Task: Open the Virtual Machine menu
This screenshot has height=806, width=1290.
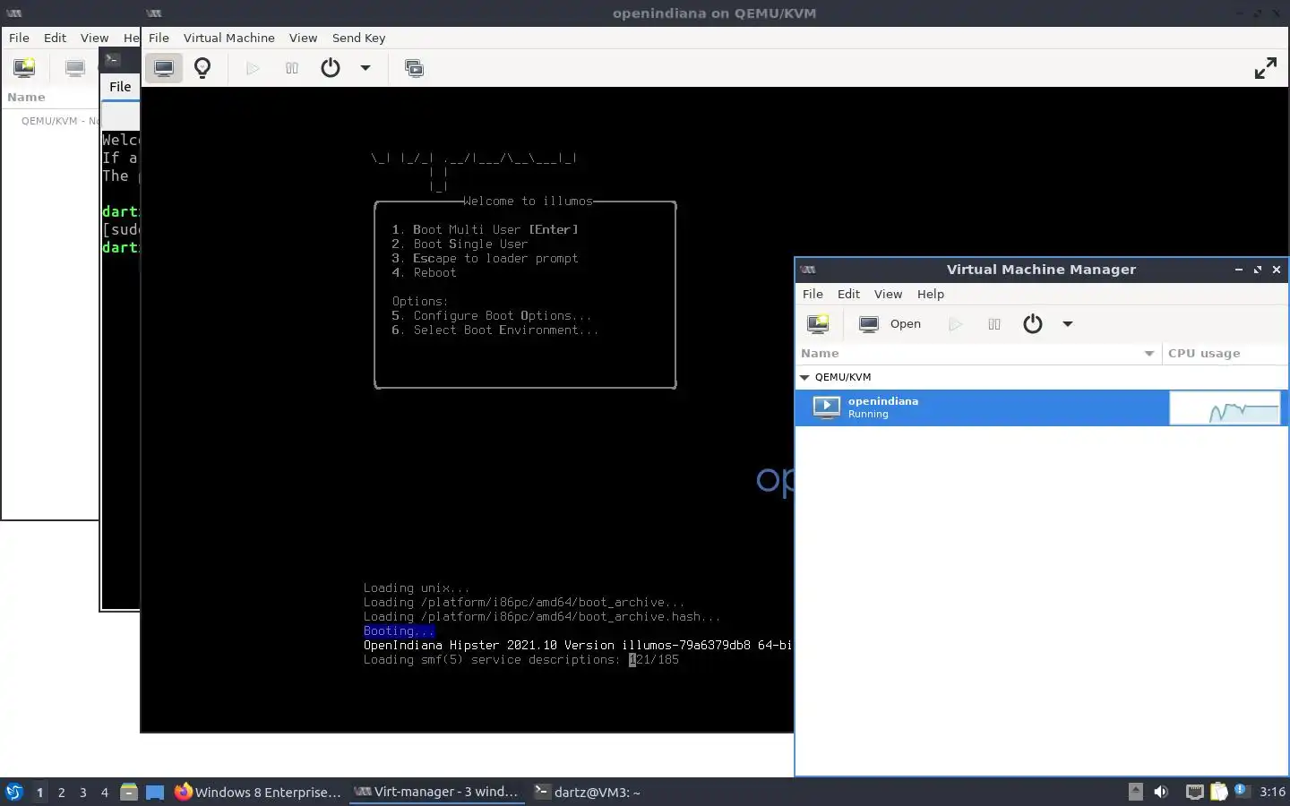Action: point(228,38)
